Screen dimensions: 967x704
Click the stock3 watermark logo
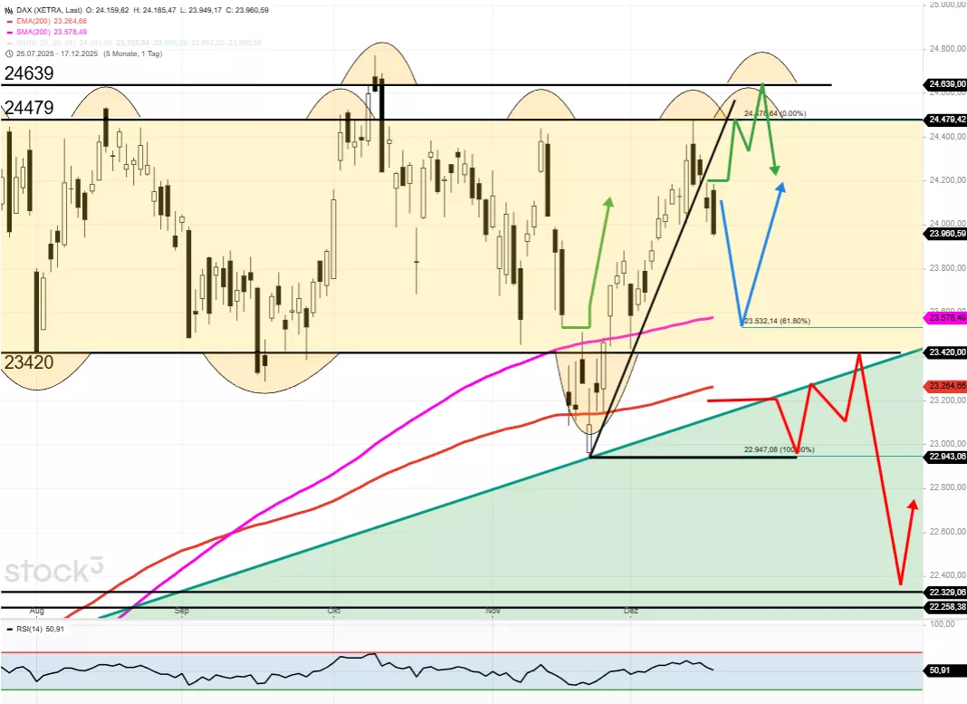click(x=54, y=571)
